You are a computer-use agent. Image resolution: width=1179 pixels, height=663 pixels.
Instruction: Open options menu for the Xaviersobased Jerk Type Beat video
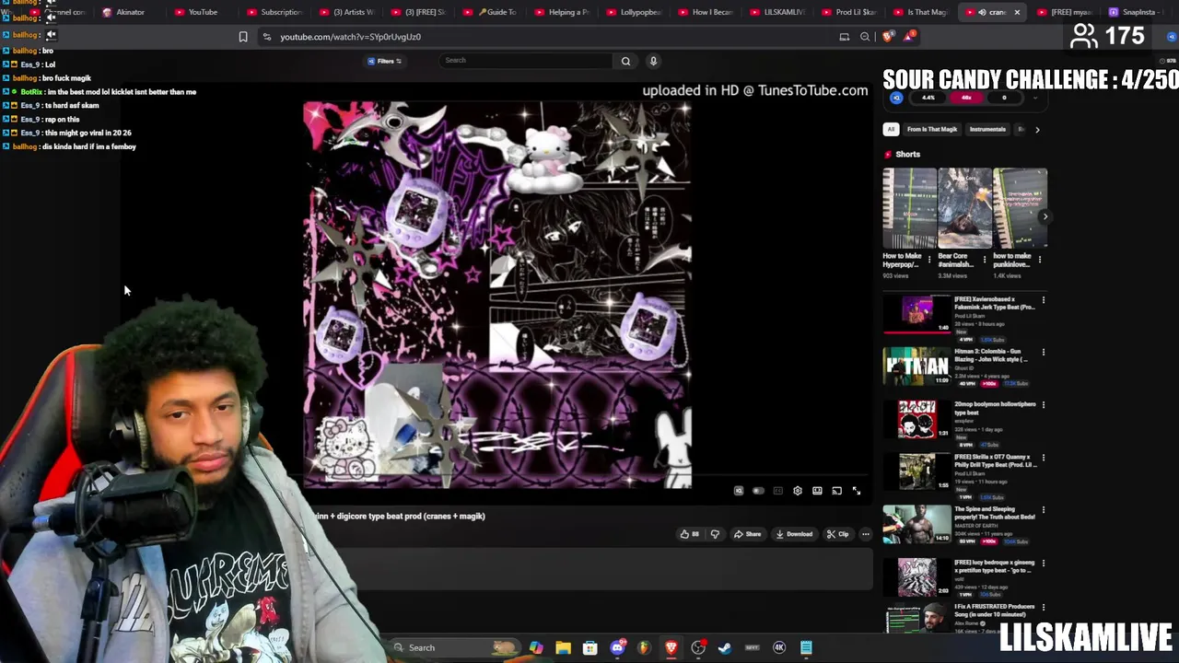click(x=1044, y=300)
